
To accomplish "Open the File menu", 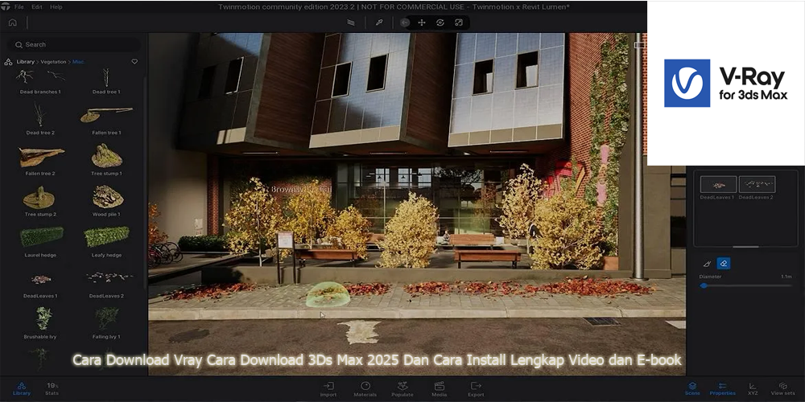I will [19, 6].
